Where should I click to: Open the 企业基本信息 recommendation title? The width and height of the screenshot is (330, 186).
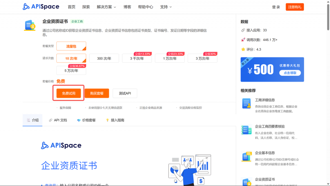[x=265, y=153]
